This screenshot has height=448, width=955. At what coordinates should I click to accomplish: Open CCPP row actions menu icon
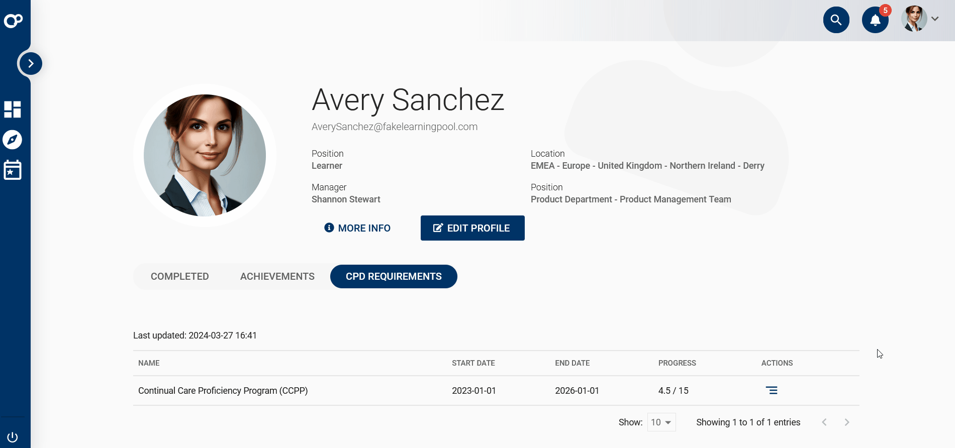[771, 390]
